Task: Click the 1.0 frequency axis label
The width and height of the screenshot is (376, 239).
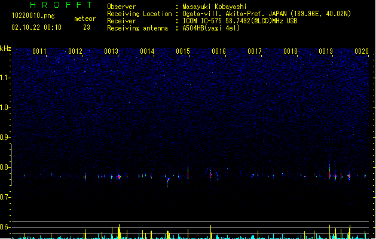Action: tap(5, 108)
